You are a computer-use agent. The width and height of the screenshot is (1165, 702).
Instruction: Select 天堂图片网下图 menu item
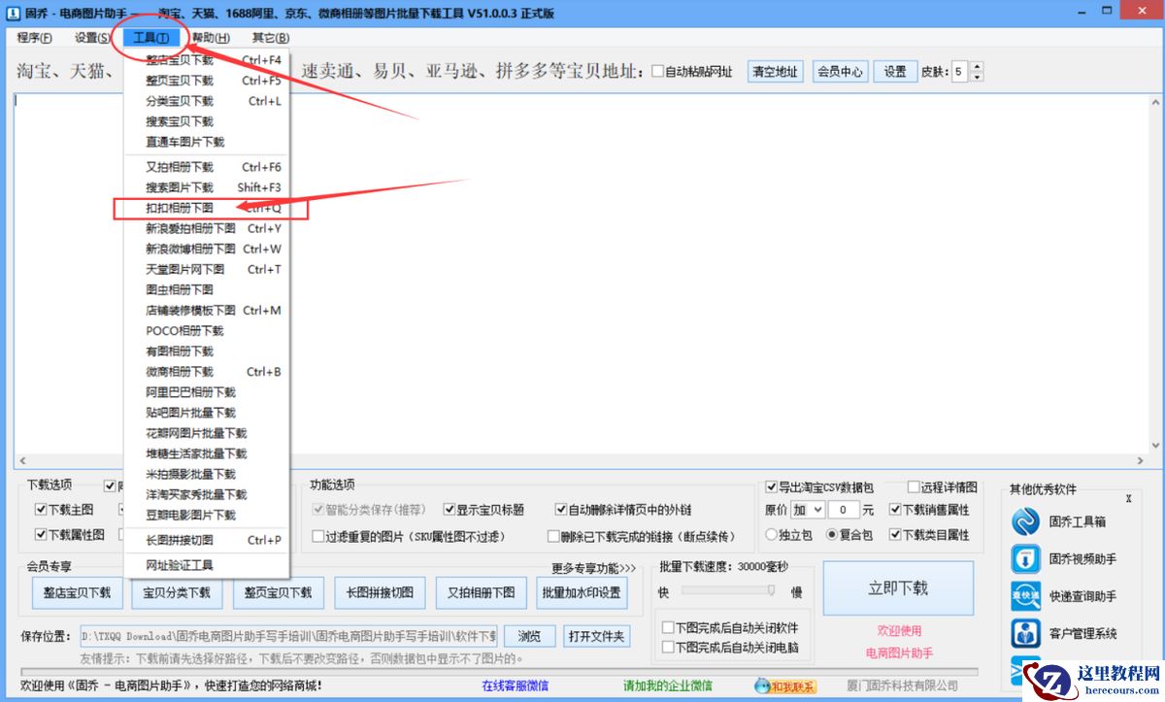click(207, 269)
